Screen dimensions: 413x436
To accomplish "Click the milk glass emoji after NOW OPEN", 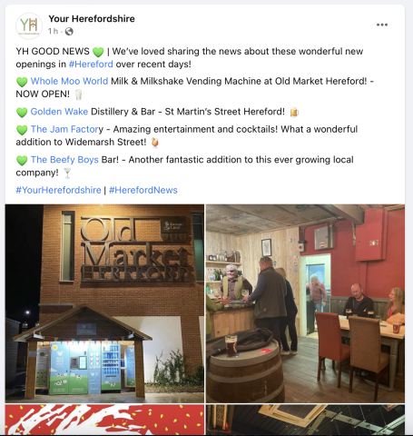I will 78,94.
